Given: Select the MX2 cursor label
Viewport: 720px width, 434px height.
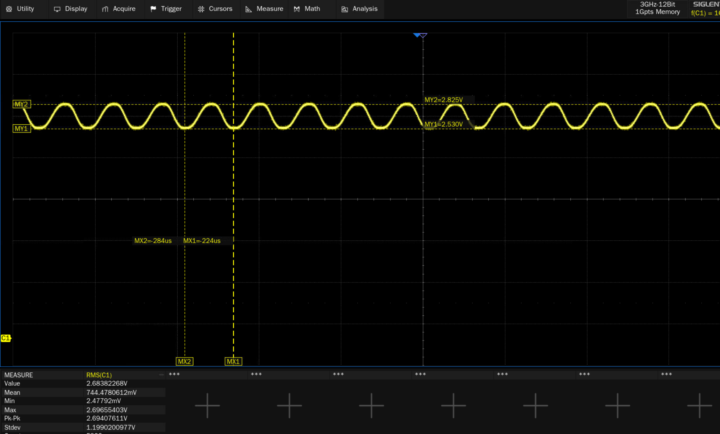Looking at the screenshot, I should pos(184,361).
